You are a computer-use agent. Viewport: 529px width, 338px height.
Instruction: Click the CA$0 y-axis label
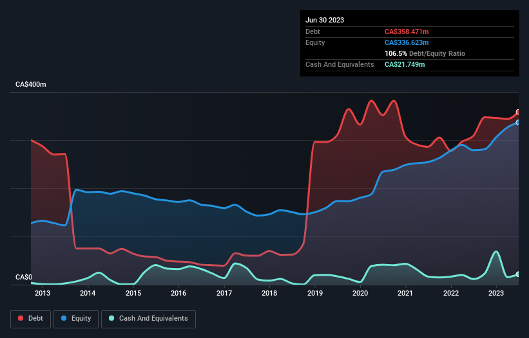(24, 277)
